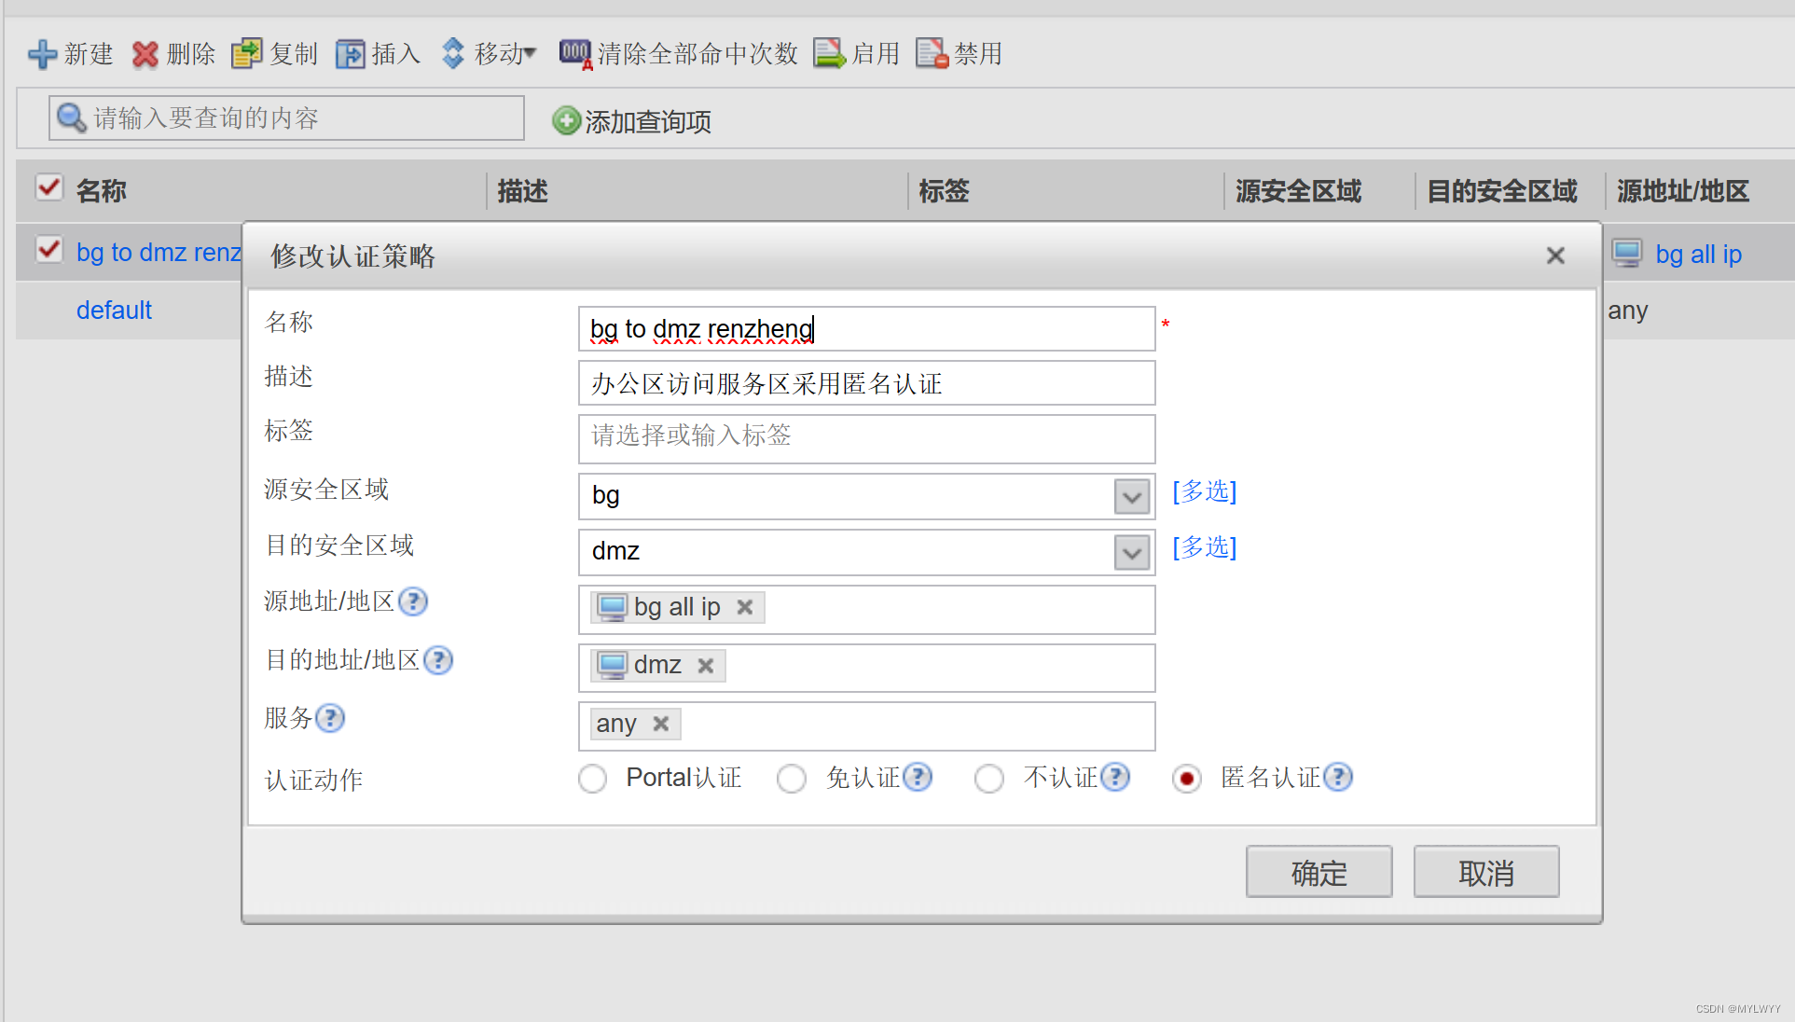Viewport: 1795px width, 1022px height.
Task: Click the Copy (复制) toolbar icon
Action: click(x=247, y=54)
